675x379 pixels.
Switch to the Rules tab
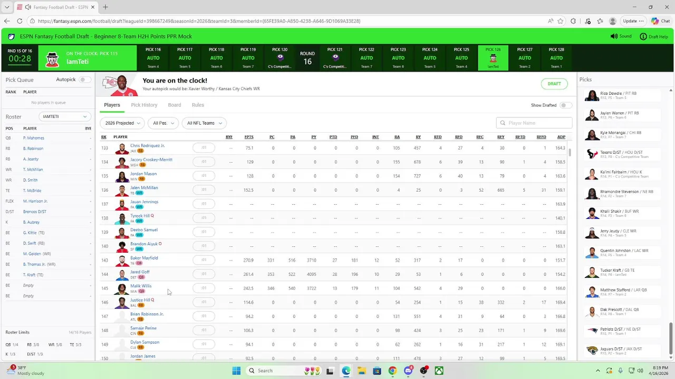pyautogui.click(x=198, y=105)
